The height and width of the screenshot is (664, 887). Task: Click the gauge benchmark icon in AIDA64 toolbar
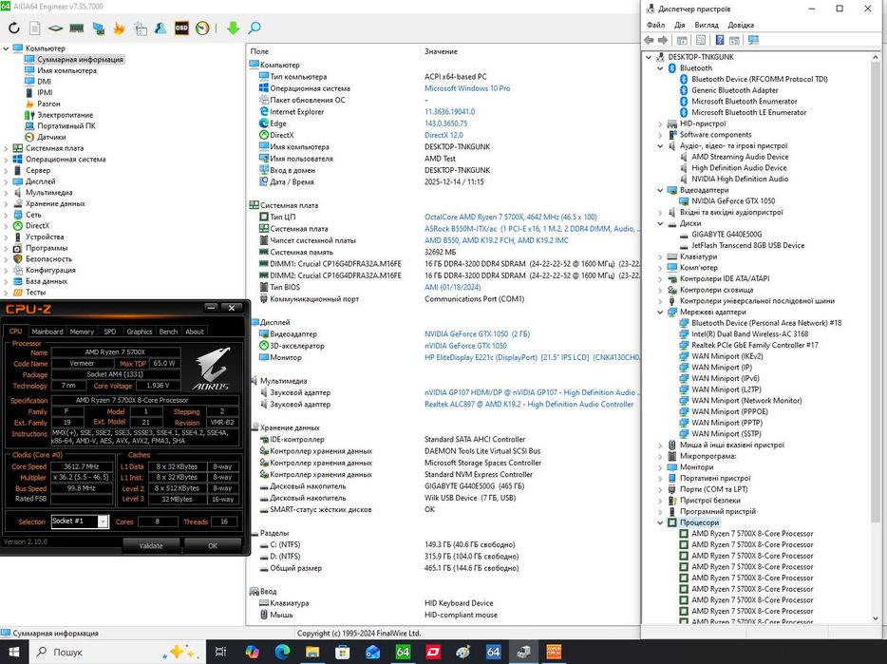202,28
